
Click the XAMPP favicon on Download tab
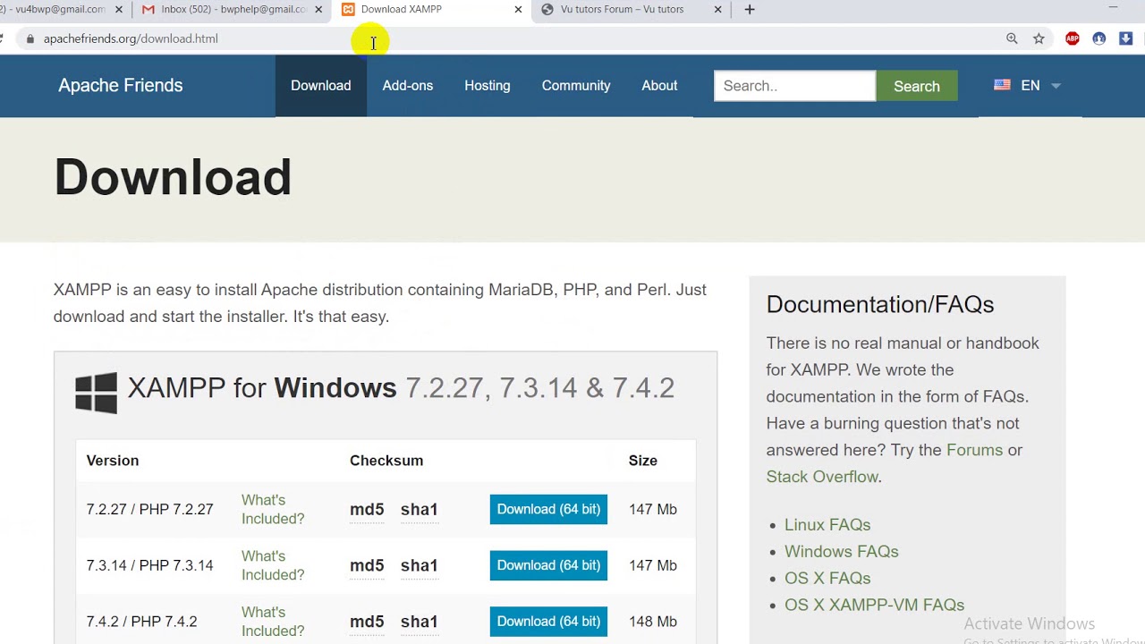click(348, 10)
